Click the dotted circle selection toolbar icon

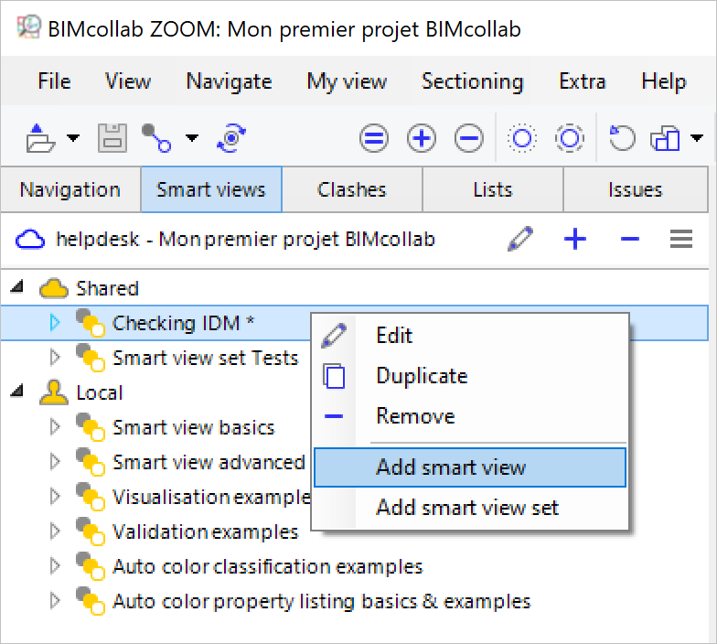(521, 138)
